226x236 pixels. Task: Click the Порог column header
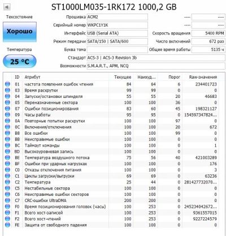pos(174,77)
